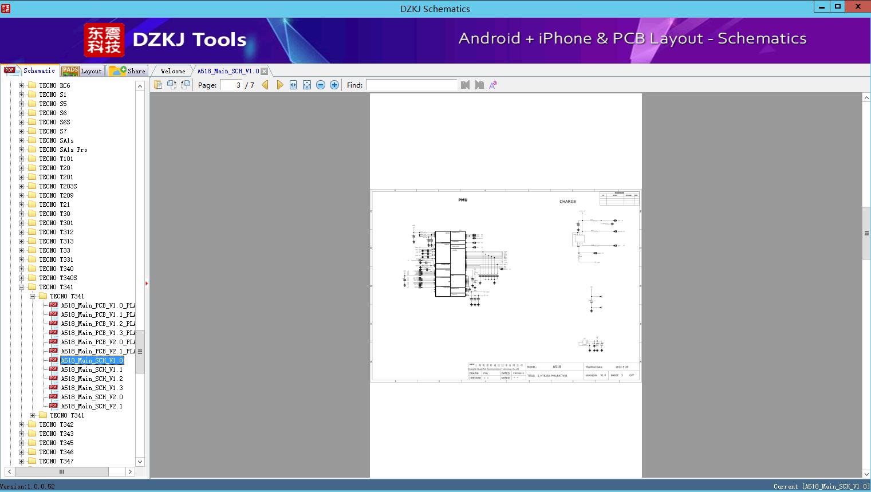The height and width of the screenshot is (492, 871).
Task: Click the tree panel scroll-up arrow
Action: [140, 86]
